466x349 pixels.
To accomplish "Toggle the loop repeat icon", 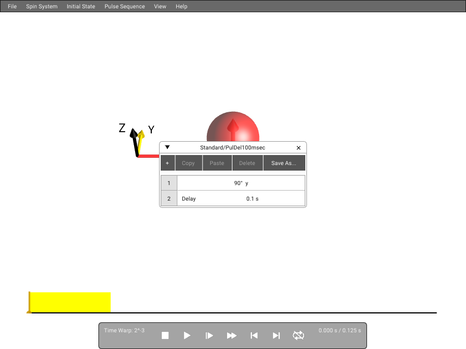I will click(x=299, y=335).
